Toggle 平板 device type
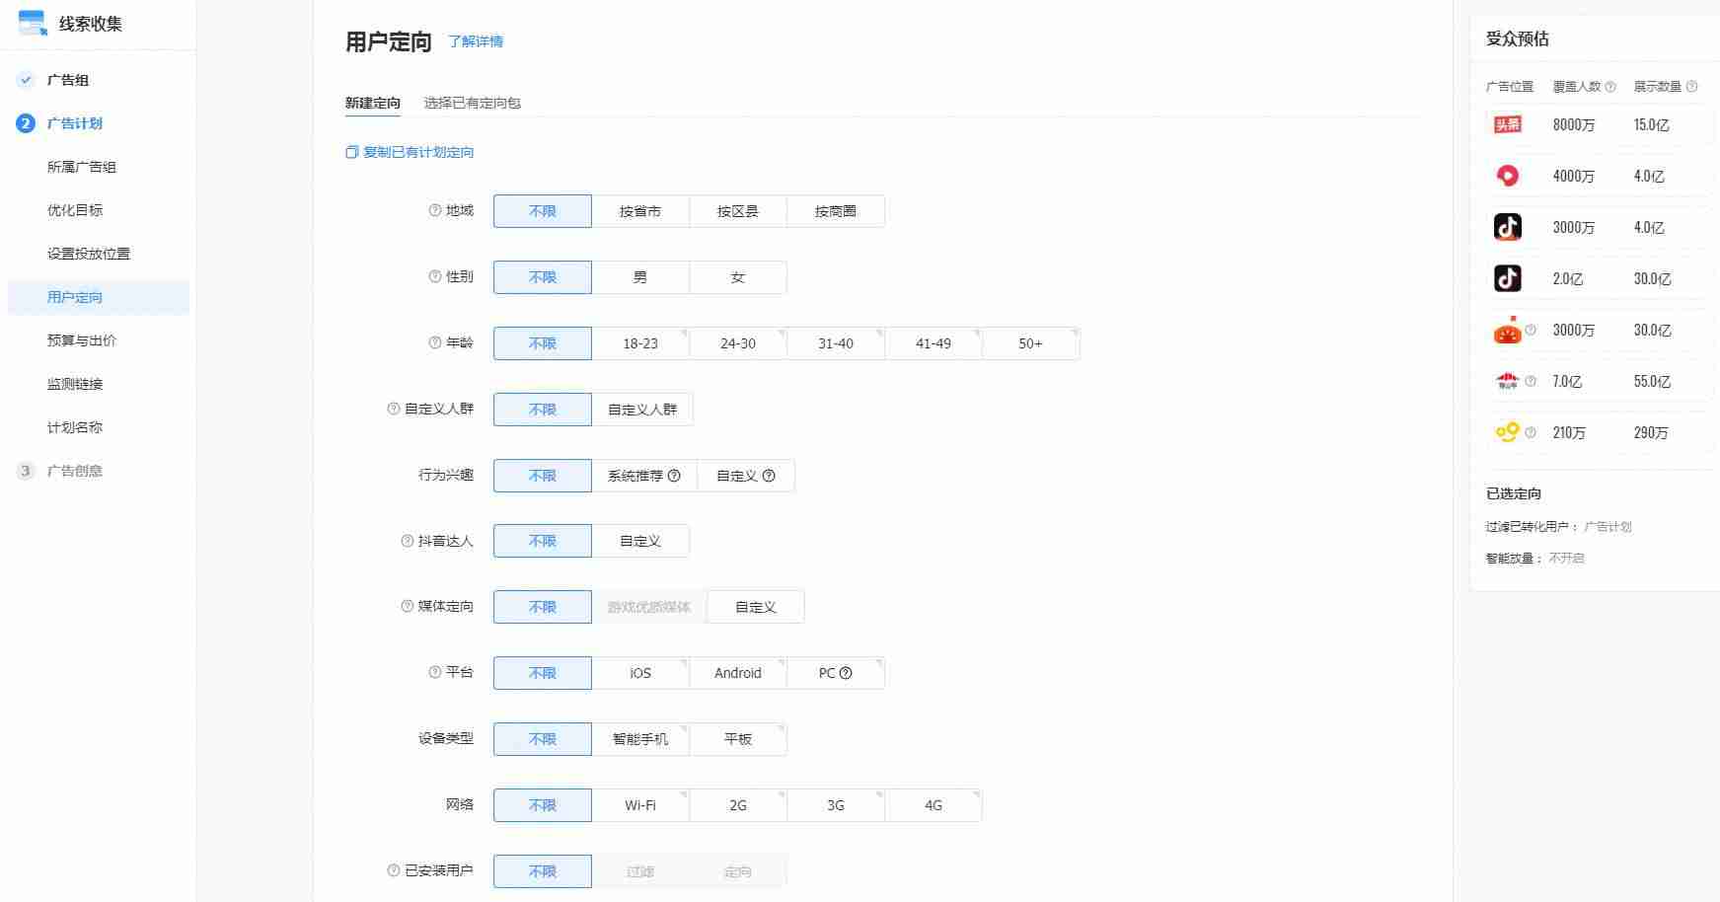 coord(737,739)
